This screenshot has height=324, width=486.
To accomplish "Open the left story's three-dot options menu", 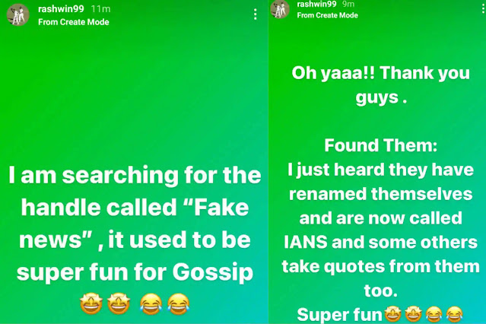I will pos(255,14).
